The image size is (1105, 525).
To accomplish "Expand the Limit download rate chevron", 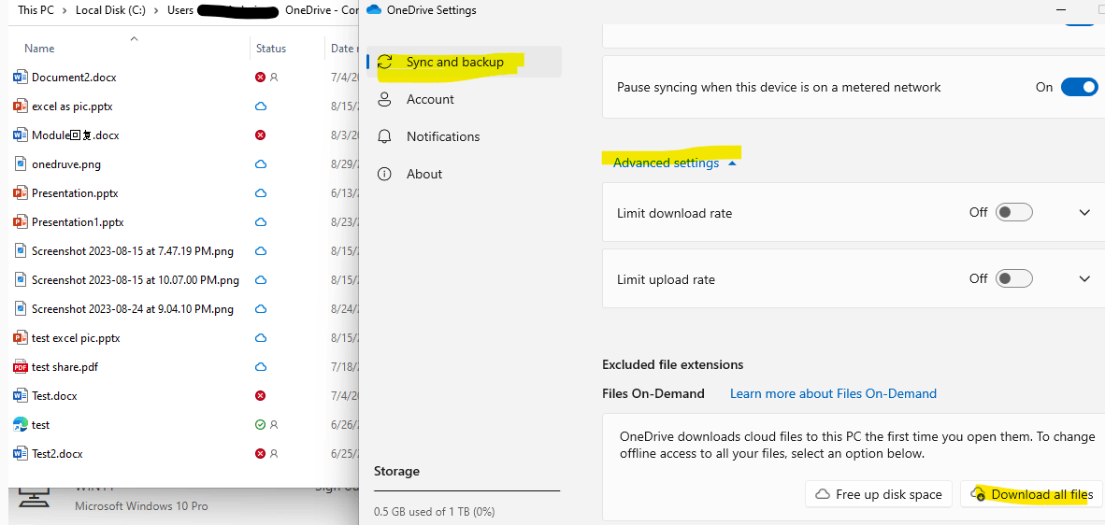I will pos(1084,213).
